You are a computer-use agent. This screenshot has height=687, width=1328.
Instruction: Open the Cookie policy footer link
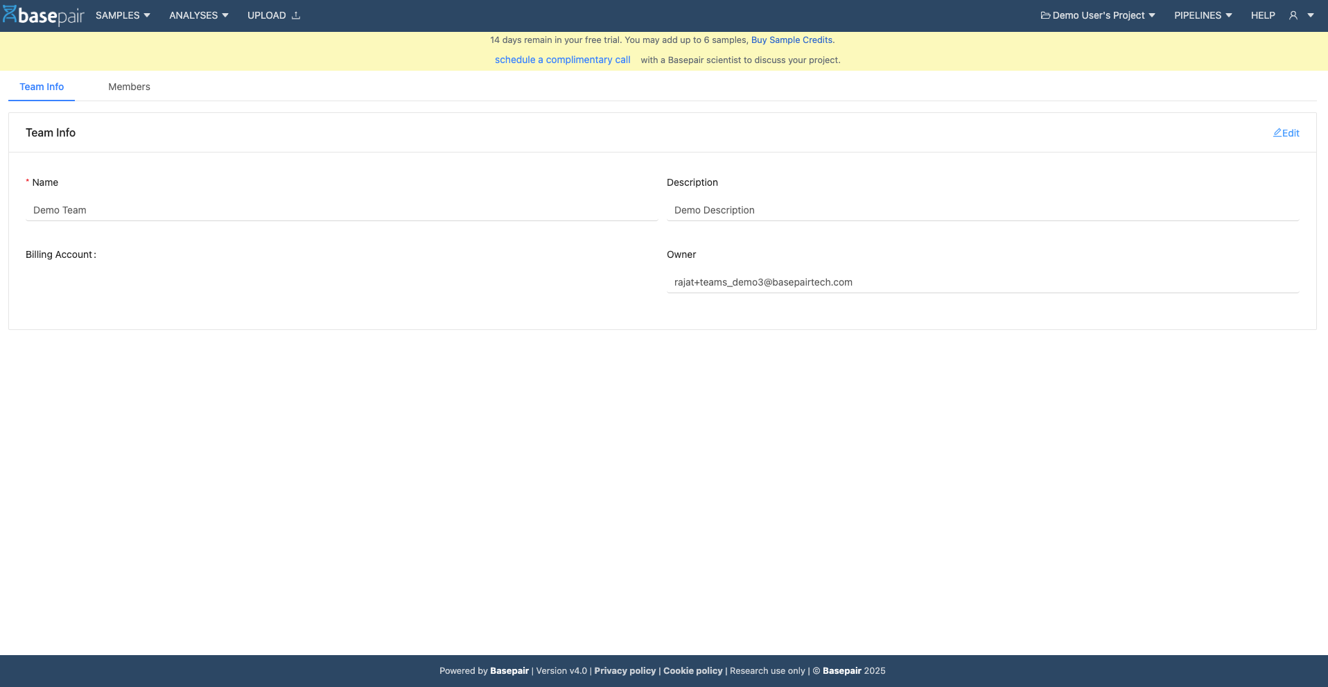pyautogui.click(x=692, y=671)
